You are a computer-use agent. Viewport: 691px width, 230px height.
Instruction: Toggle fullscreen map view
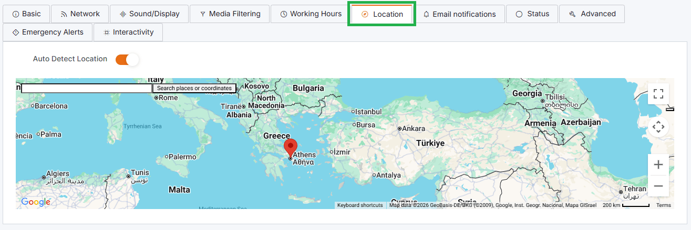point(658,94)
